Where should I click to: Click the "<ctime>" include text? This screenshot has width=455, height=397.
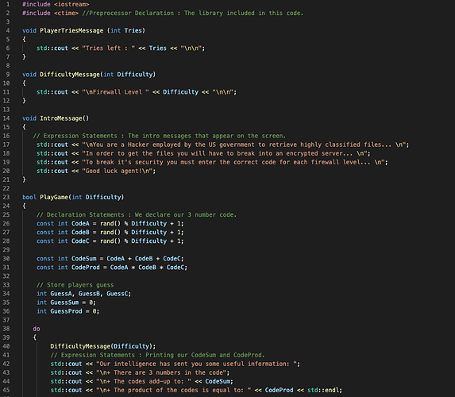[66, 13]
